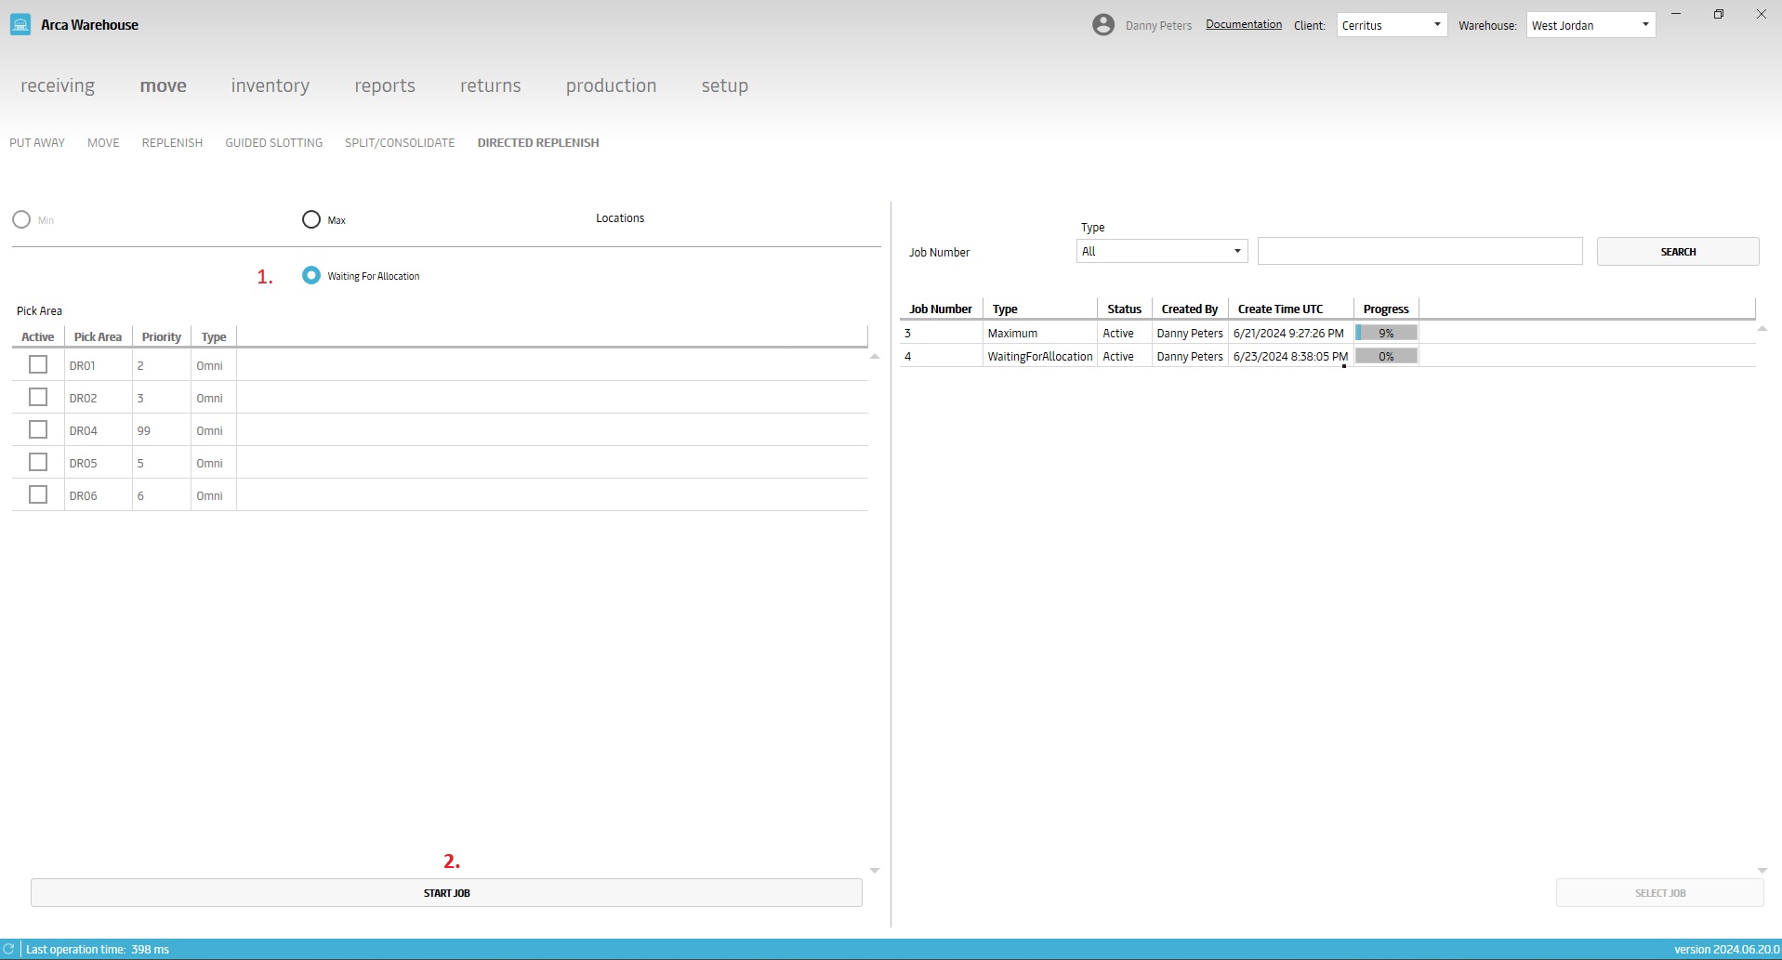
Task: Open the inventory menu
Action: coord(271,85)
